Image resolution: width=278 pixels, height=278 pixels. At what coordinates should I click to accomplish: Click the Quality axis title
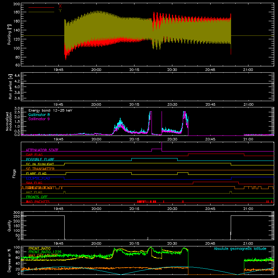pyautogui.click(x=9, y=226)
